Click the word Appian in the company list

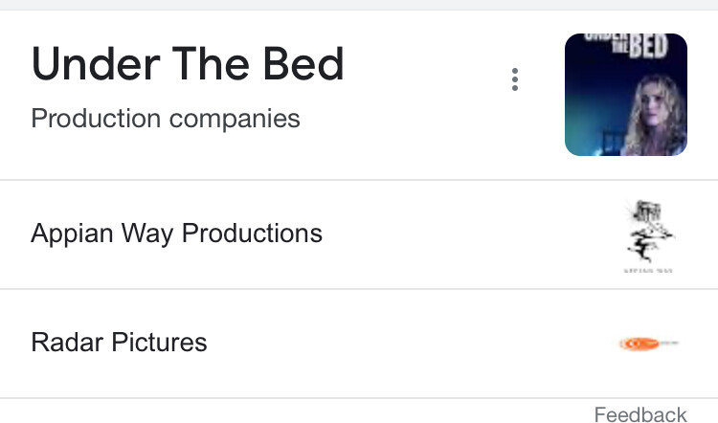(x=73, y=234)
